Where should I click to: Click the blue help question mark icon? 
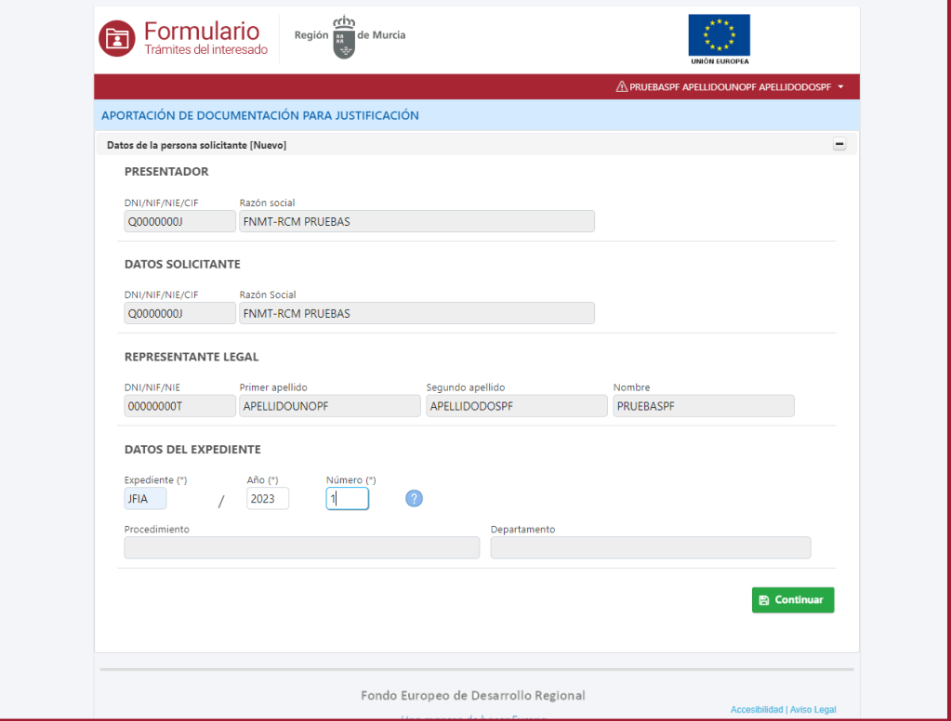(x=415, y=499)
